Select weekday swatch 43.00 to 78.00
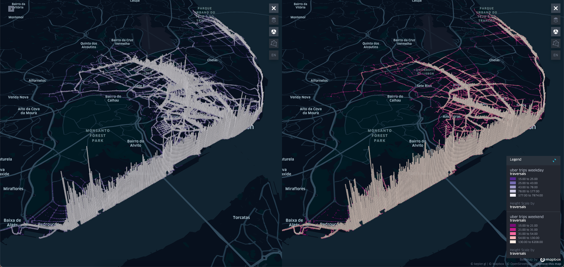Viewport: 564px width, 267px height. click(x=513, y=187)
